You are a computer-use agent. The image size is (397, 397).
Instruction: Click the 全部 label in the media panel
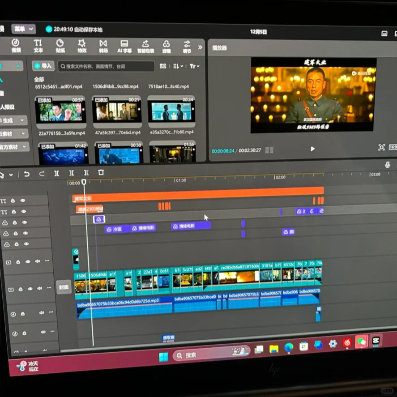tap(39, 80)
